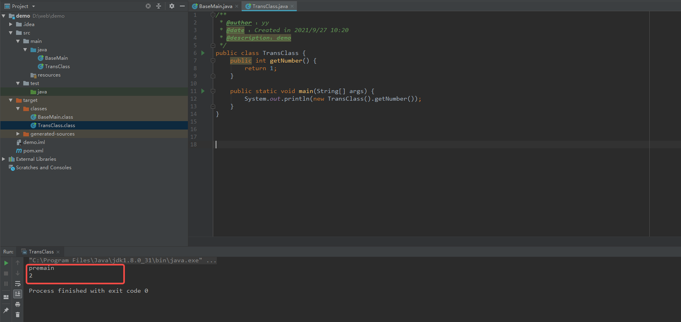Open pom.xml in project tree
This screenshot has width=681, height=322.
33,151
